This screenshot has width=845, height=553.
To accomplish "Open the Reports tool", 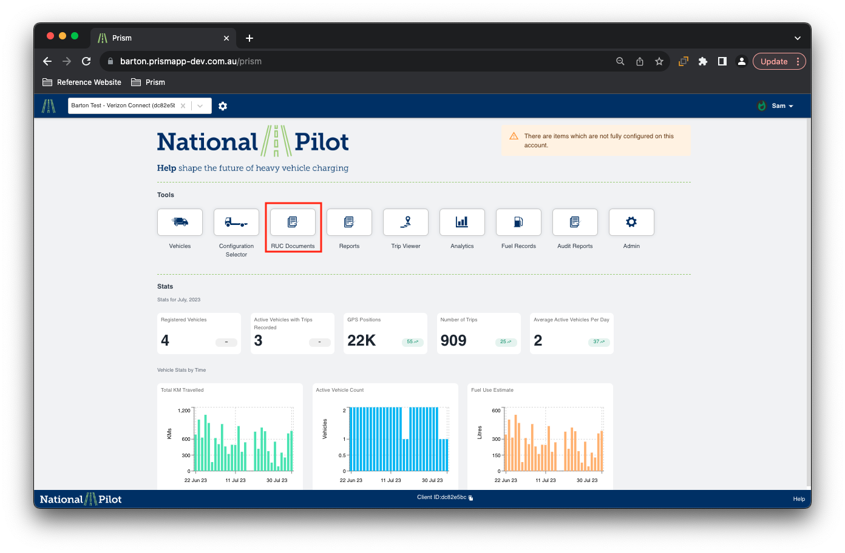I will pyautogui.click(x=349, y=223).
